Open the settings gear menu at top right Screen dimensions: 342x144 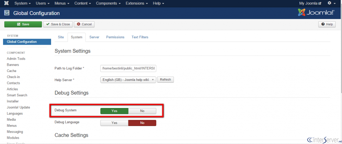click(x=332, y=3)
